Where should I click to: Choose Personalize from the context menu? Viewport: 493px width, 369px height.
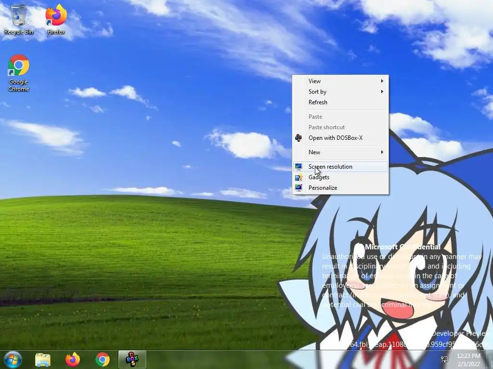point(340,188)
